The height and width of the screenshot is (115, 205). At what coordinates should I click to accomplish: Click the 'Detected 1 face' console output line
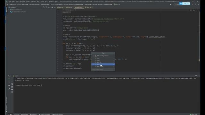[x=22, y=81]
